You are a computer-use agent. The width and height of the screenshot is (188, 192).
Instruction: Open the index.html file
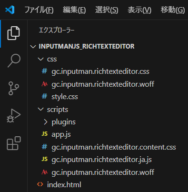[x=64, y=184]
